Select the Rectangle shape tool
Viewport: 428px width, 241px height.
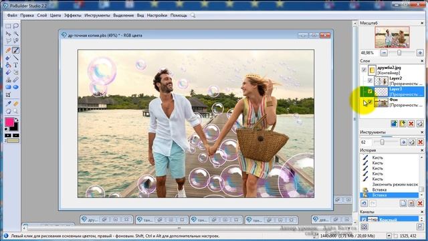point(8,87)
